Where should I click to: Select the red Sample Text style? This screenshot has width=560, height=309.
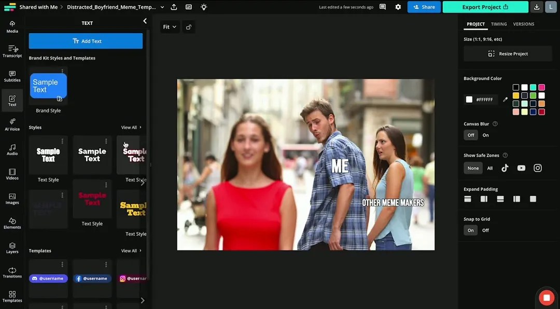pyautogui.click(x=92, y=199)
